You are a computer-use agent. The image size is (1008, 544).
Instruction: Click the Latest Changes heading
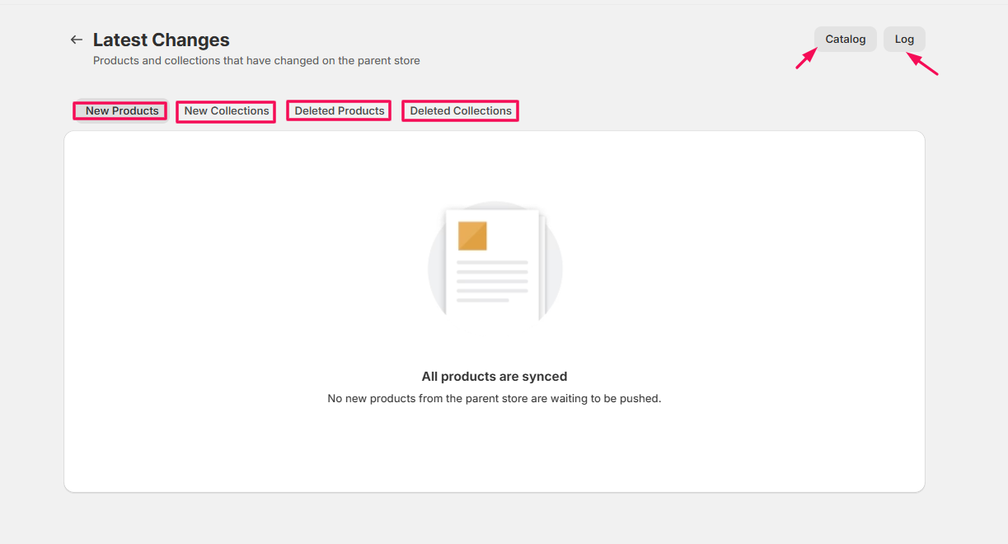coord(162,40)
